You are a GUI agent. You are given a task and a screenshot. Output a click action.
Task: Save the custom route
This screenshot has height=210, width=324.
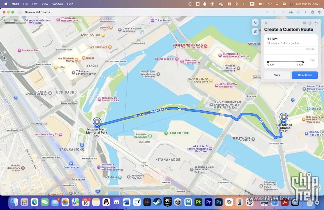(x=277, y=75)
